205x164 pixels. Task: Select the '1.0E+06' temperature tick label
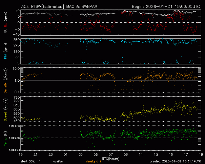[15, 126]
